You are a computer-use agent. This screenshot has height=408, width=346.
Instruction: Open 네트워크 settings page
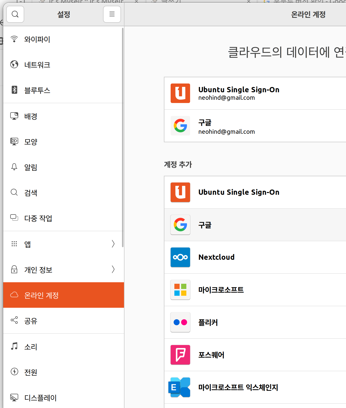(x=64, y=64)
